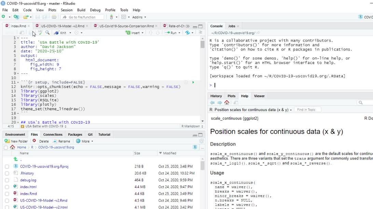Collapse the YAML header fold arrow
Viewport: 373px width, 209px height.
(18, 38)
